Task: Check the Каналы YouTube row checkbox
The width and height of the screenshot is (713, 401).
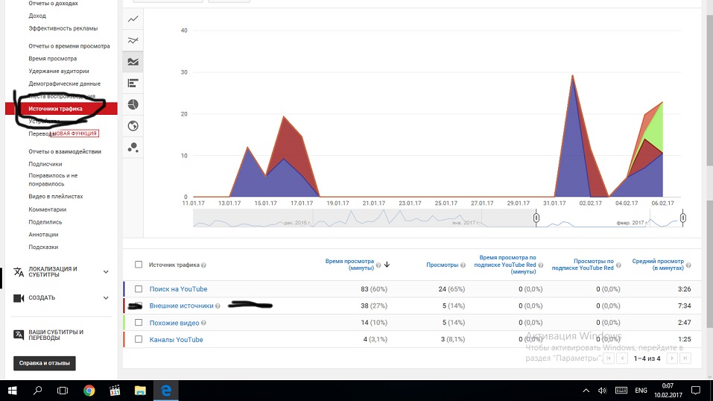Action: 139,340
